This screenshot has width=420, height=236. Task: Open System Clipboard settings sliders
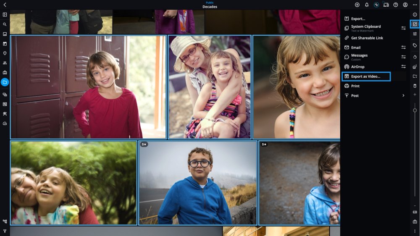(403, 28)
